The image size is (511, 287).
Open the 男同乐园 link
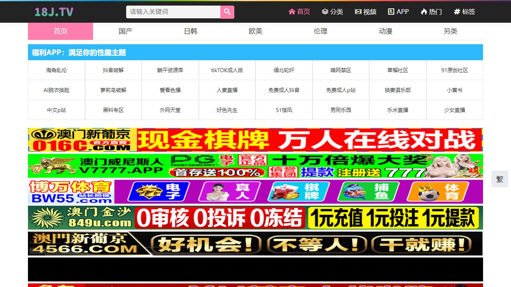[x=341, y=110]
